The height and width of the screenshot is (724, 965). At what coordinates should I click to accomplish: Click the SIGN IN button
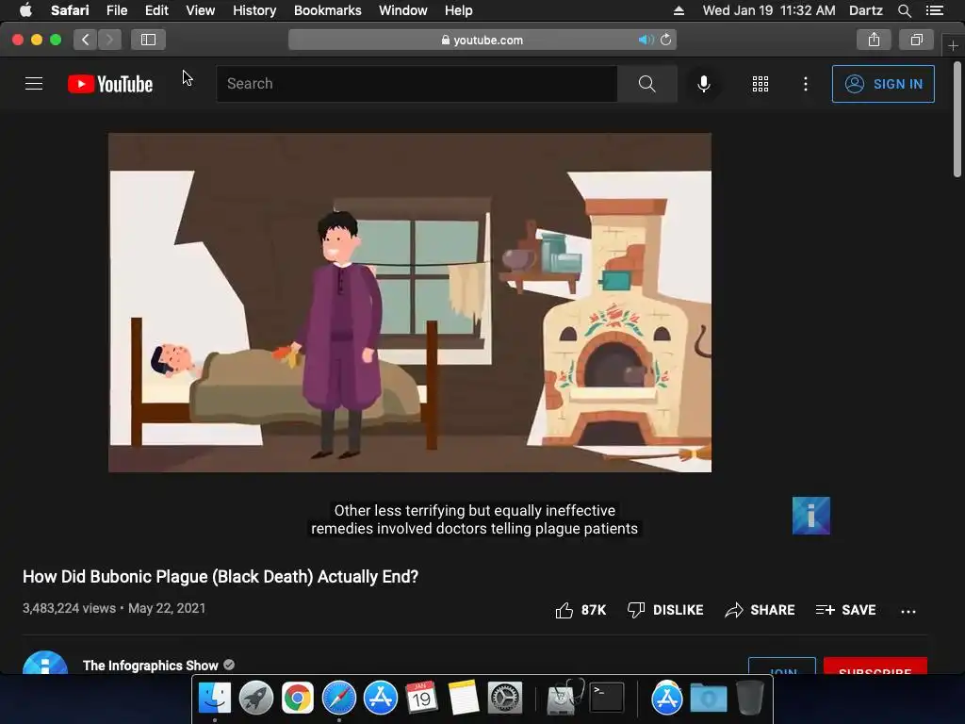tap(883, 84)
